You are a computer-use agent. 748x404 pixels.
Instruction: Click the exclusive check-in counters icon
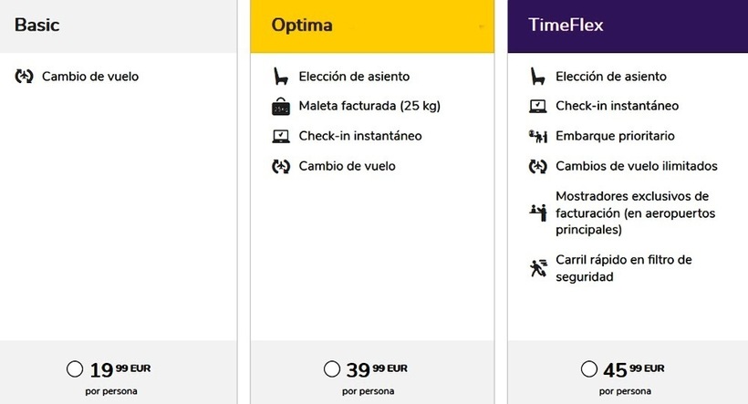pos(538,212)
